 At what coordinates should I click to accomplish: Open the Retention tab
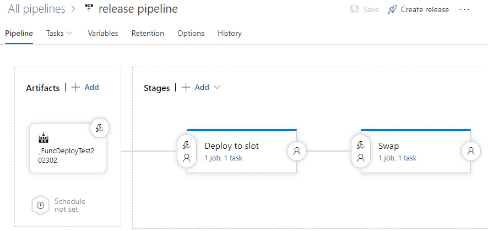coord(148,33)
